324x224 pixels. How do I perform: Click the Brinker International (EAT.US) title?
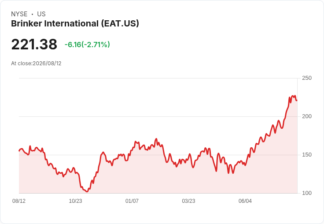[x=75, y=24]
